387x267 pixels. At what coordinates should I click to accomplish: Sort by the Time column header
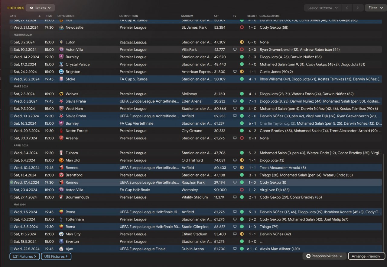pyautogui.click(x=49, y=16)
